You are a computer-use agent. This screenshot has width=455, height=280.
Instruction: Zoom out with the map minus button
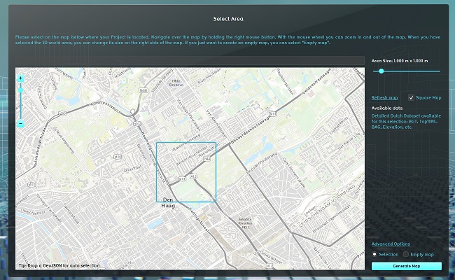[x=21, y=124]
